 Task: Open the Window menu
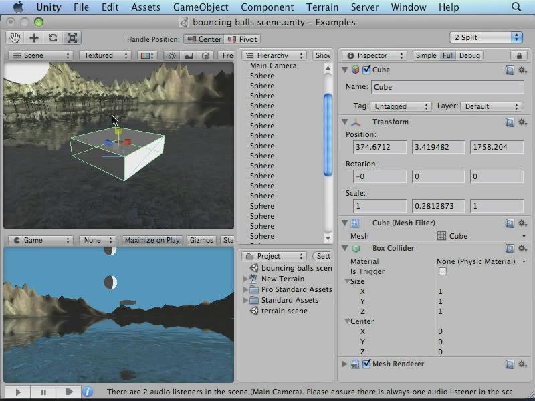point(409,7)
